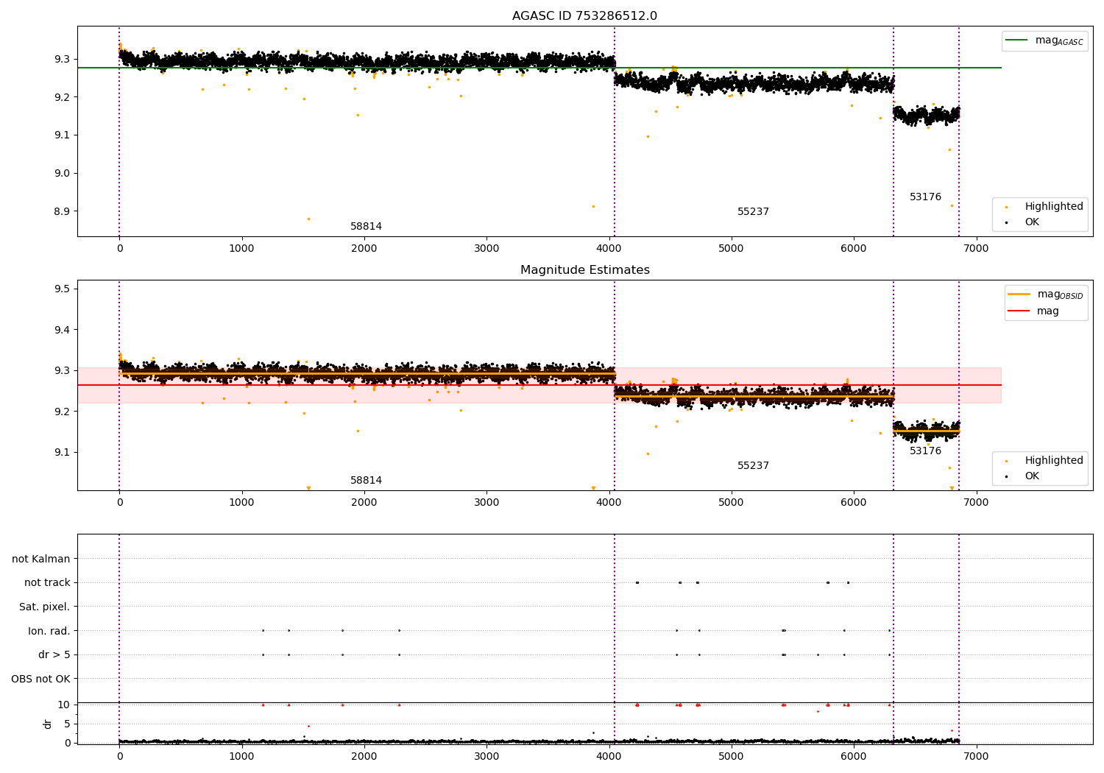Click obsid label 53176 in Magnitude Estimates plot
Screen dimensions: 1104x773
(925, 451)
